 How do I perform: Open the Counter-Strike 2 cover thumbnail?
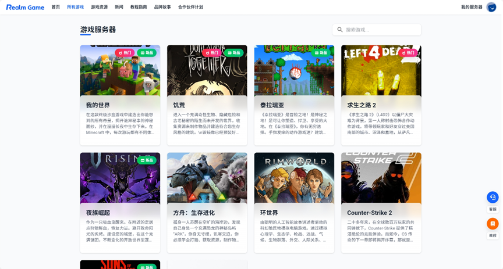point(381,178)
